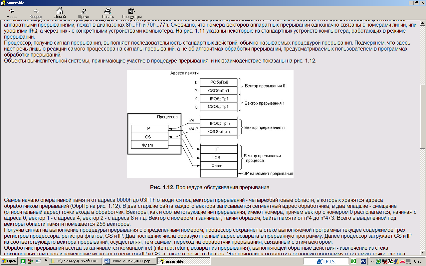Click the n*4 address label
This screenshot has height=266, width=426.
tap(191, 120)
